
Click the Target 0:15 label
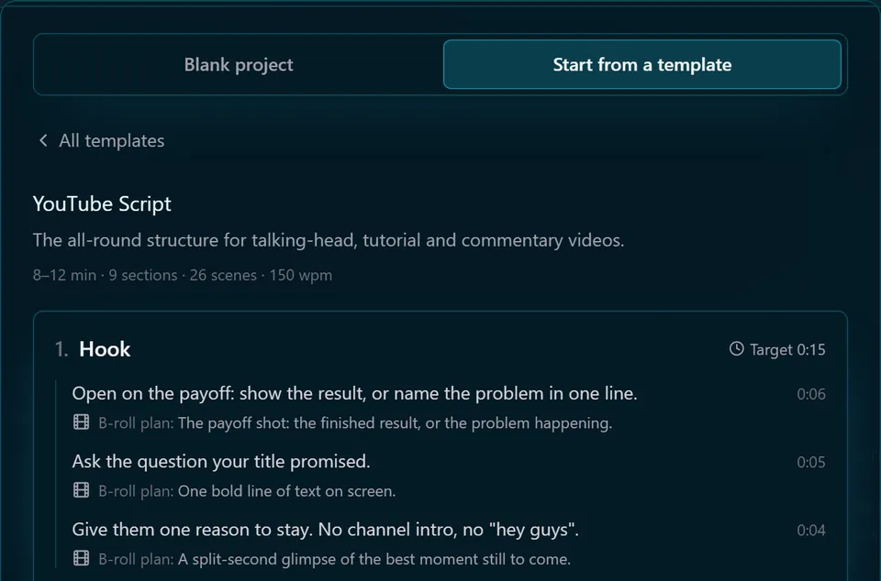point(787,349)
